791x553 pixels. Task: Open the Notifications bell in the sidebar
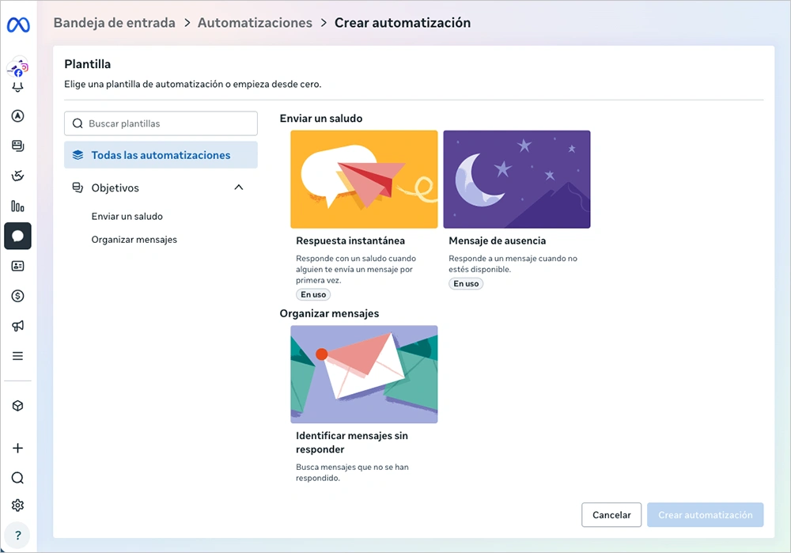[x=17, y=87]
